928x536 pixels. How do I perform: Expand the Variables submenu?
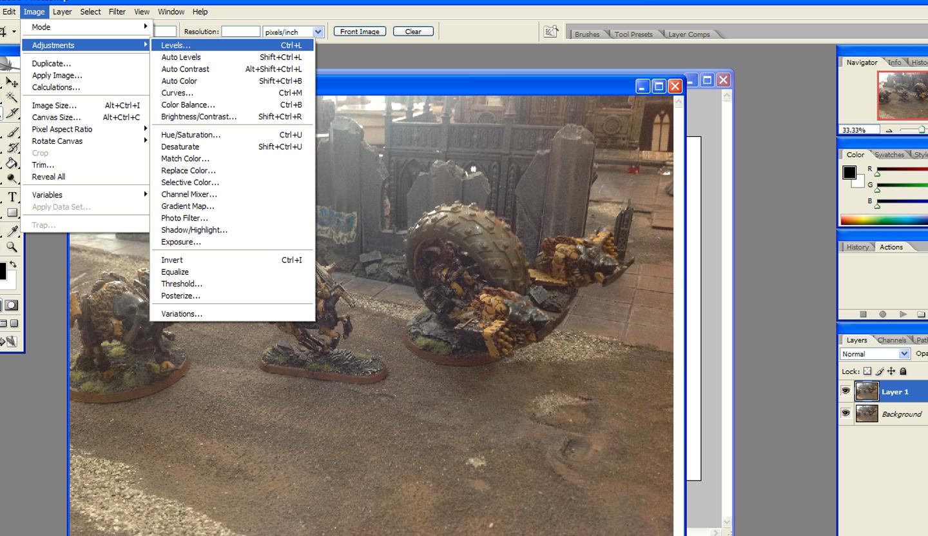(86, 194)
